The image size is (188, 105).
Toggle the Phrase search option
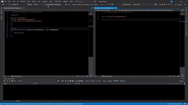tap(92, 81)
